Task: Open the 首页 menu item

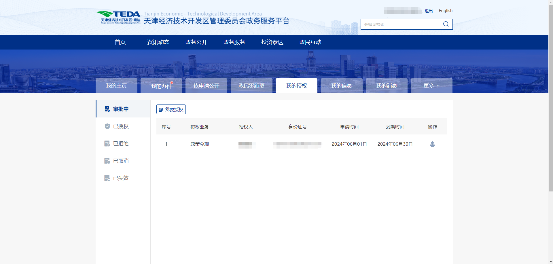Action: pyautogui.click(x=120, y=42)
